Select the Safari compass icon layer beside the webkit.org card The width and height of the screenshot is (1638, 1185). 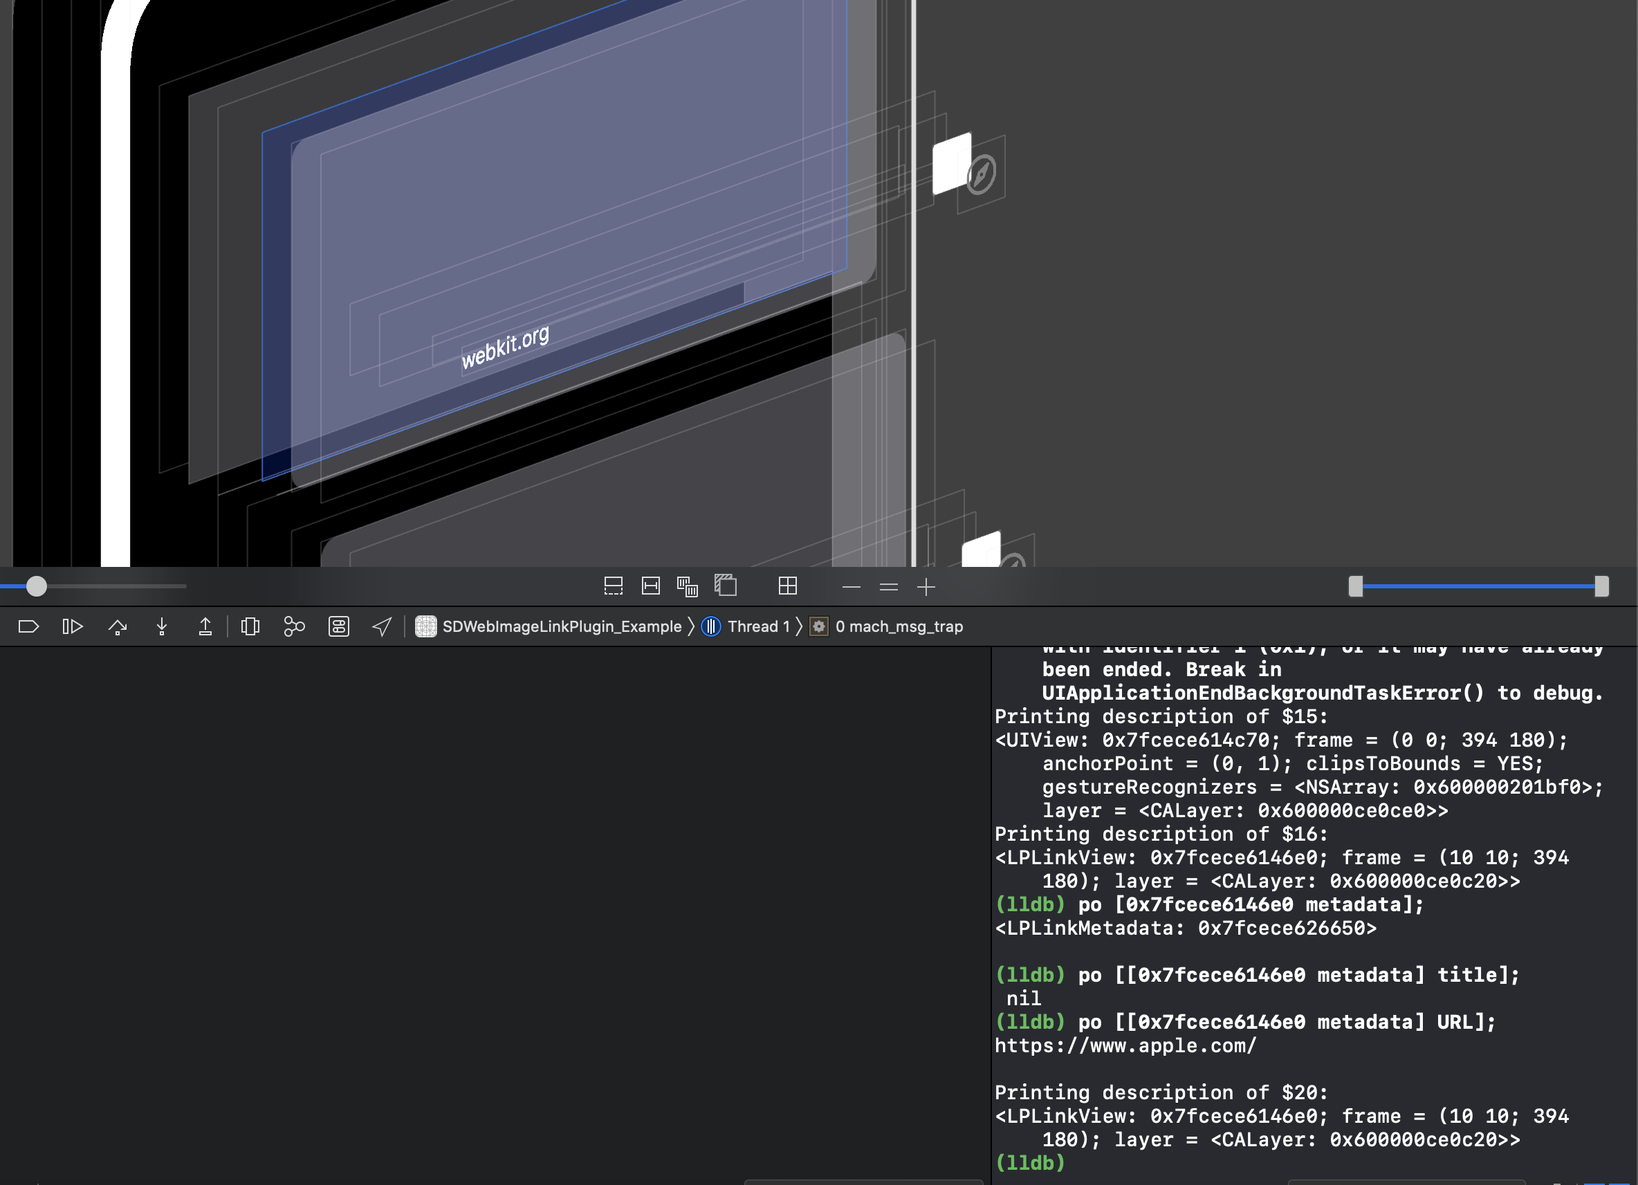(981, 174)
